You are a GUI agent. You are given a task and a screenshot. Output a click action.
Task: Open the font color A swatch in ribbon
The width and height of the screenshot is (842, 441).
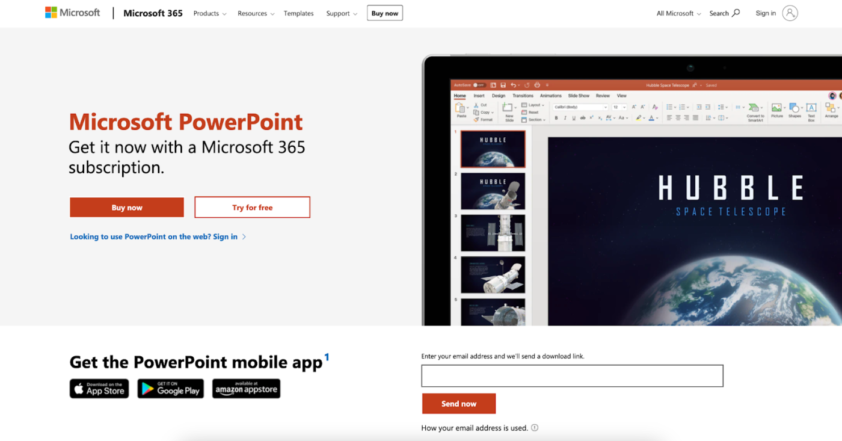click(651, 118)
